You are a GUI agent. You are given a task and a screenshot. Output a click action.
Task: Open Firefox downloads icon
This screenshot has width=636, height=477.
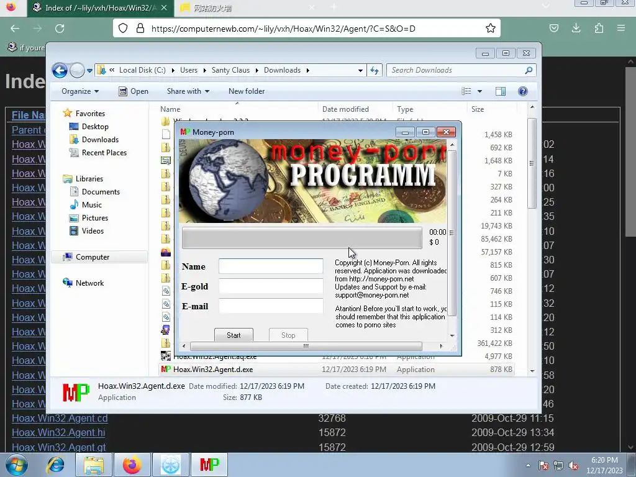pos(576,29)
